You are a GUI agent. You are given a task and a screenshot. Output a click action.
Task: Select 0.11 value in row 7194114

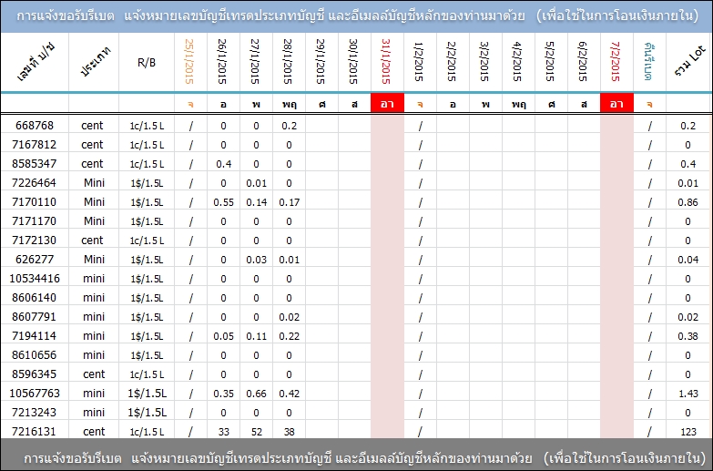[256, 336]
